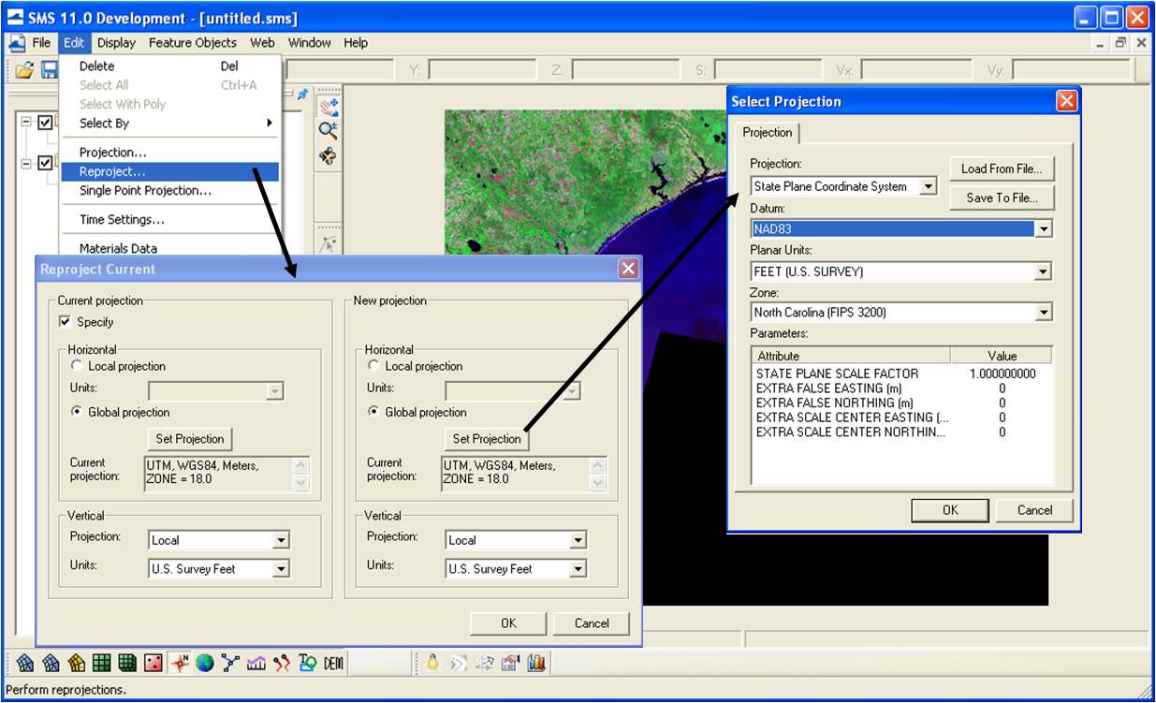Select Local projection radio under Current projection
The width and height of the screenshot is (1156, 703).
click(x=77, y=366)
